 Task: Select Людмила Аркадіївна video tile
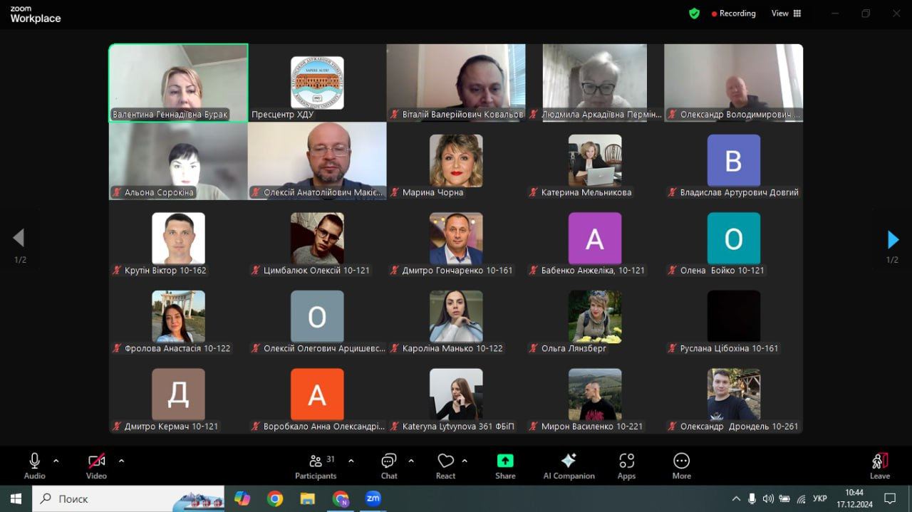pyautogui.click(x=595, y=83)
